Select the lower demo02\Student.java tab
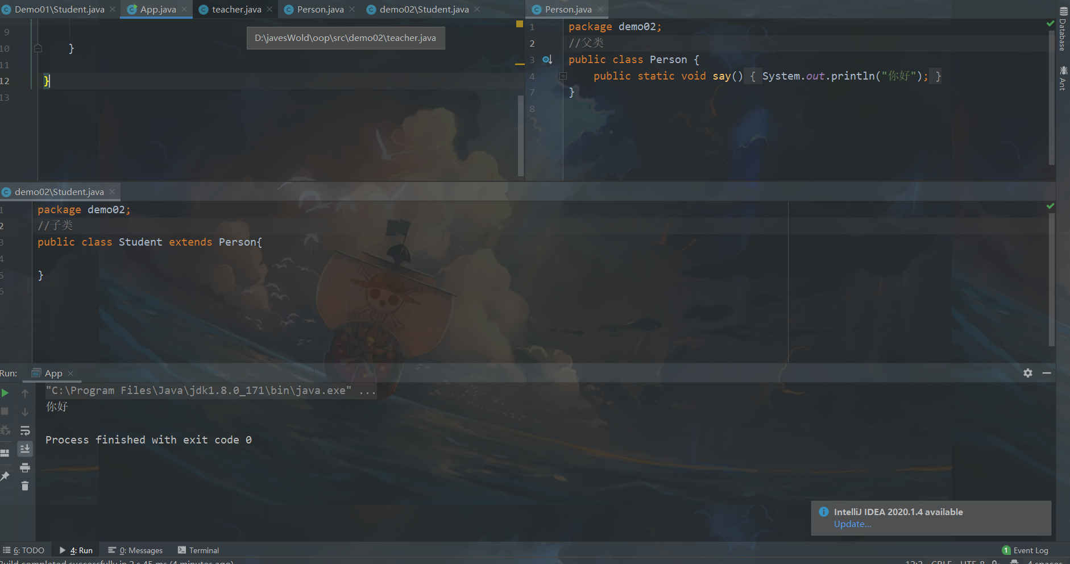This screenshot has width=1070, height=564. 59,192
